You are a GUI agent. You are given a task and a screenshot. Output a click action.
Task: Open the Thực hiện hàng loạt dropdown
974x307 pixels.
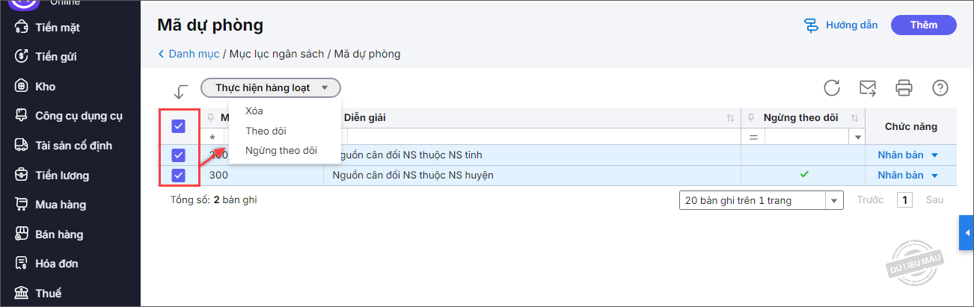[x=270, y=88]
